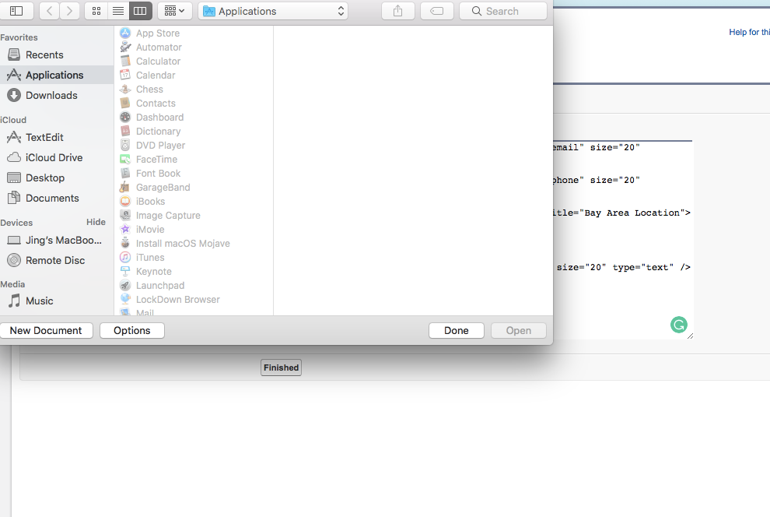This screenshot has height=517, width=770.
Task: Open TextEdit under iCloud
Action: (x=44, y=137)
